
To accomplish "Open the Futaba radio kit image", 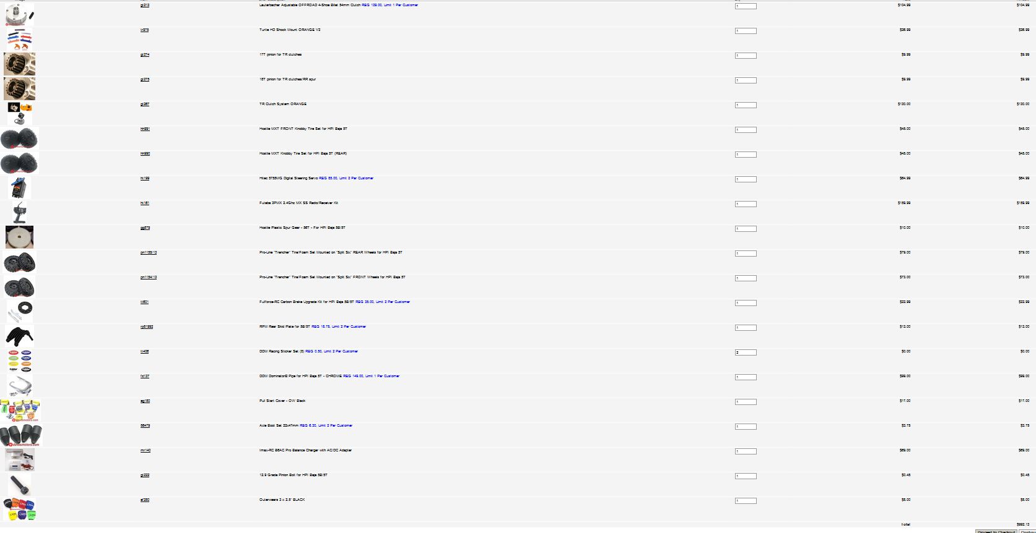I will point(20,212).
